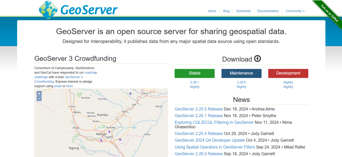Click the email link in crowdfunding text
The image size is (342, 157).
tap(58, 86)
